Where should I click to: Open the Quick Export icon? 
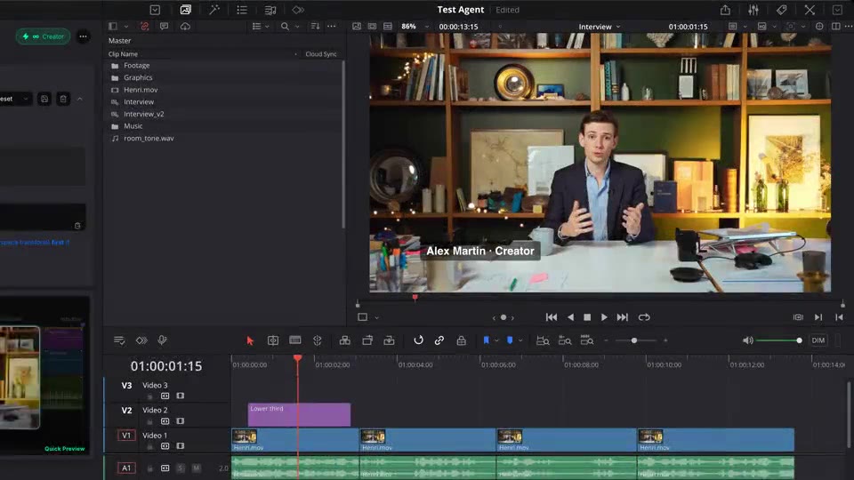pyautogui.click(x=725, y=10)
